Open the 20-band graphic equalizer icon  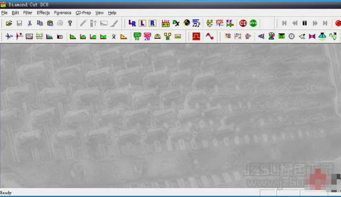pos(147,37)
